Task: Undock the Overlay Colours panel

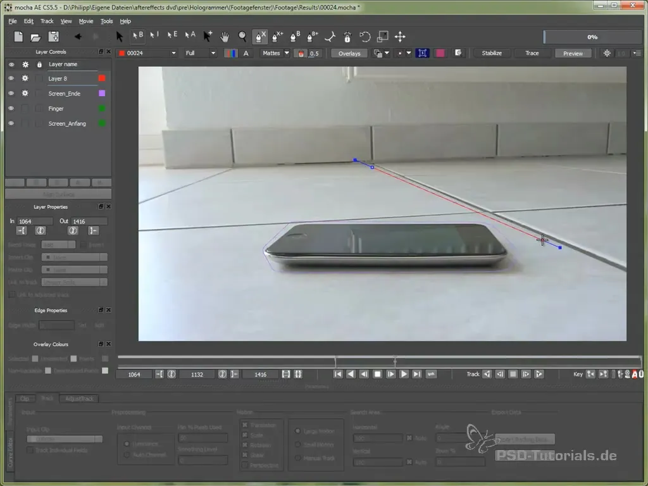Action: (x=101, y=344)
